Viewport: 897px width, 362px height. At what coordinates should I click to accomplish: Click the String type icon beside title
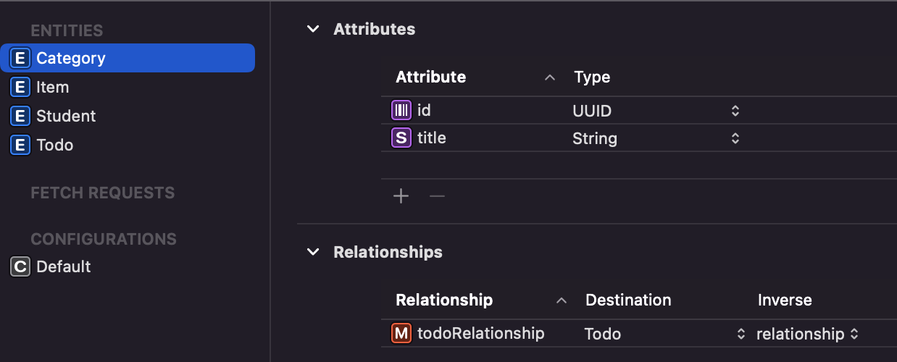(401, 138)
